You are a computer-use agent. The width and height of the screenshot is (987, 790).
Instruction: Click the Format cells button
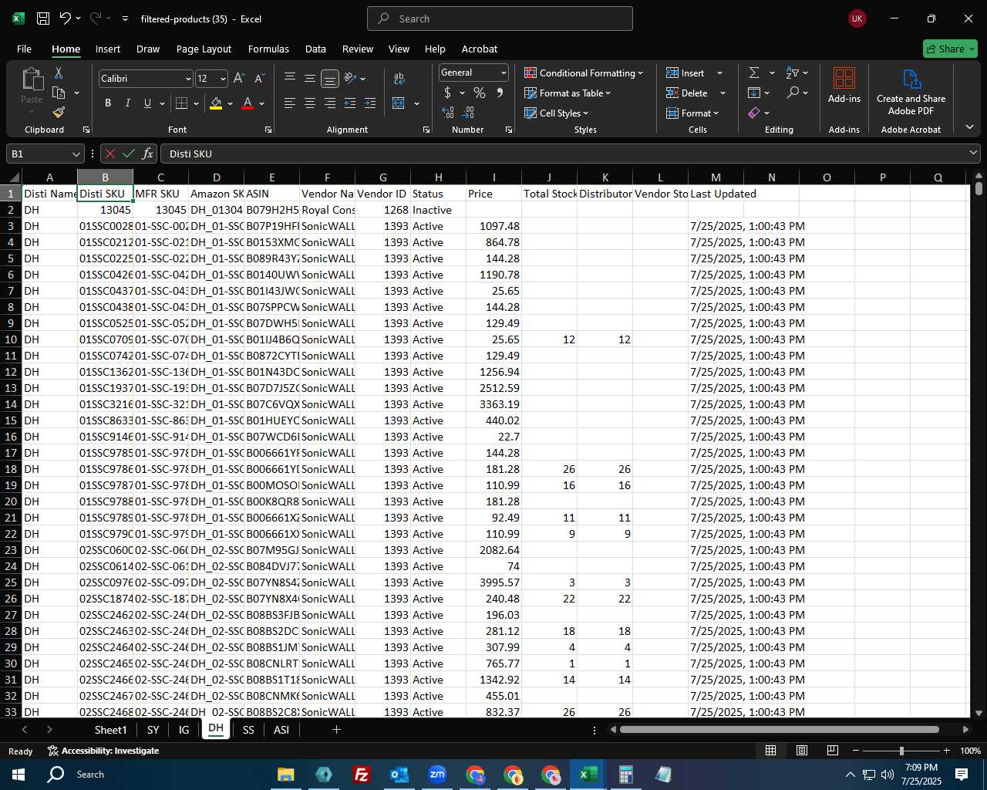692,113
